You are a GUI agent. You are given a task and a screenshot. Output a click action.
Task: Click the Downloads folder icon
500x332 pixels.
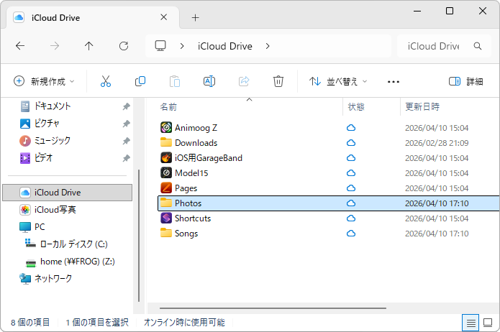(166, 142)
